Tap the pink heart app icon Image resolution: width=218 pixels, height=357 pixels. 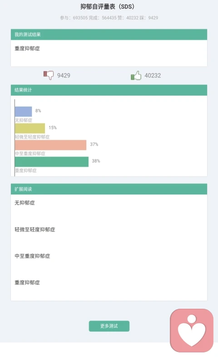click(x=192, y=331)
